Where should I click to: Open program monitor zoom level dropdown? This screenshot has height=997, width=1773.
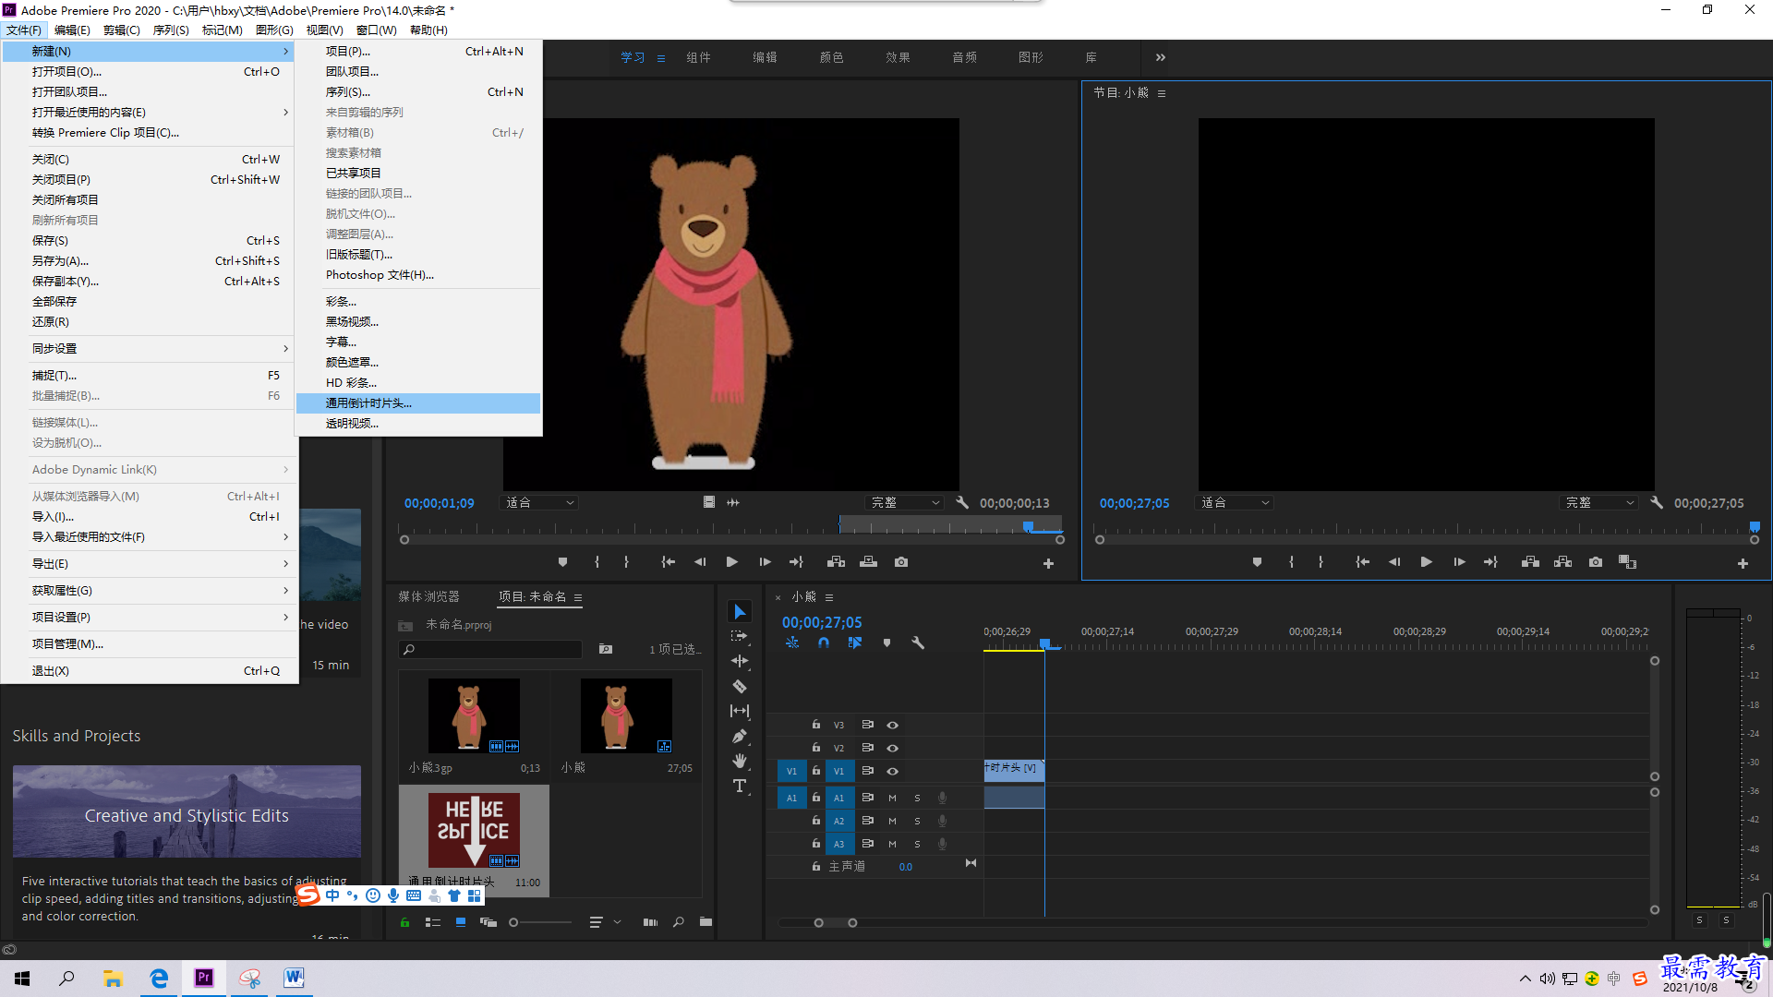pyautogui.click(x=1235, y=503)
